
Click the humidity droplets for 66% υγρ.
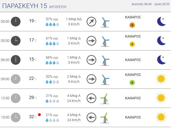point(52,63)
